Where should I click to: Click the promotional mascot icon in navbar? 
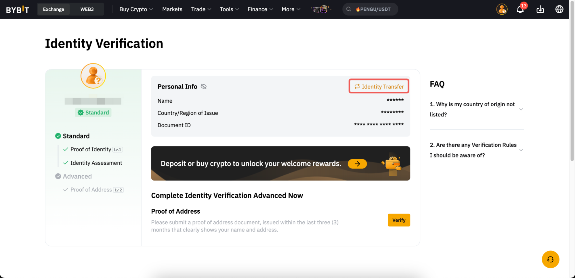[x=321, y=9]
